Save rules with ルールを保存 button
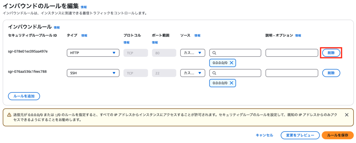This screenshot has height=143, width=356. pyautogui.click(x=338, y=135)
